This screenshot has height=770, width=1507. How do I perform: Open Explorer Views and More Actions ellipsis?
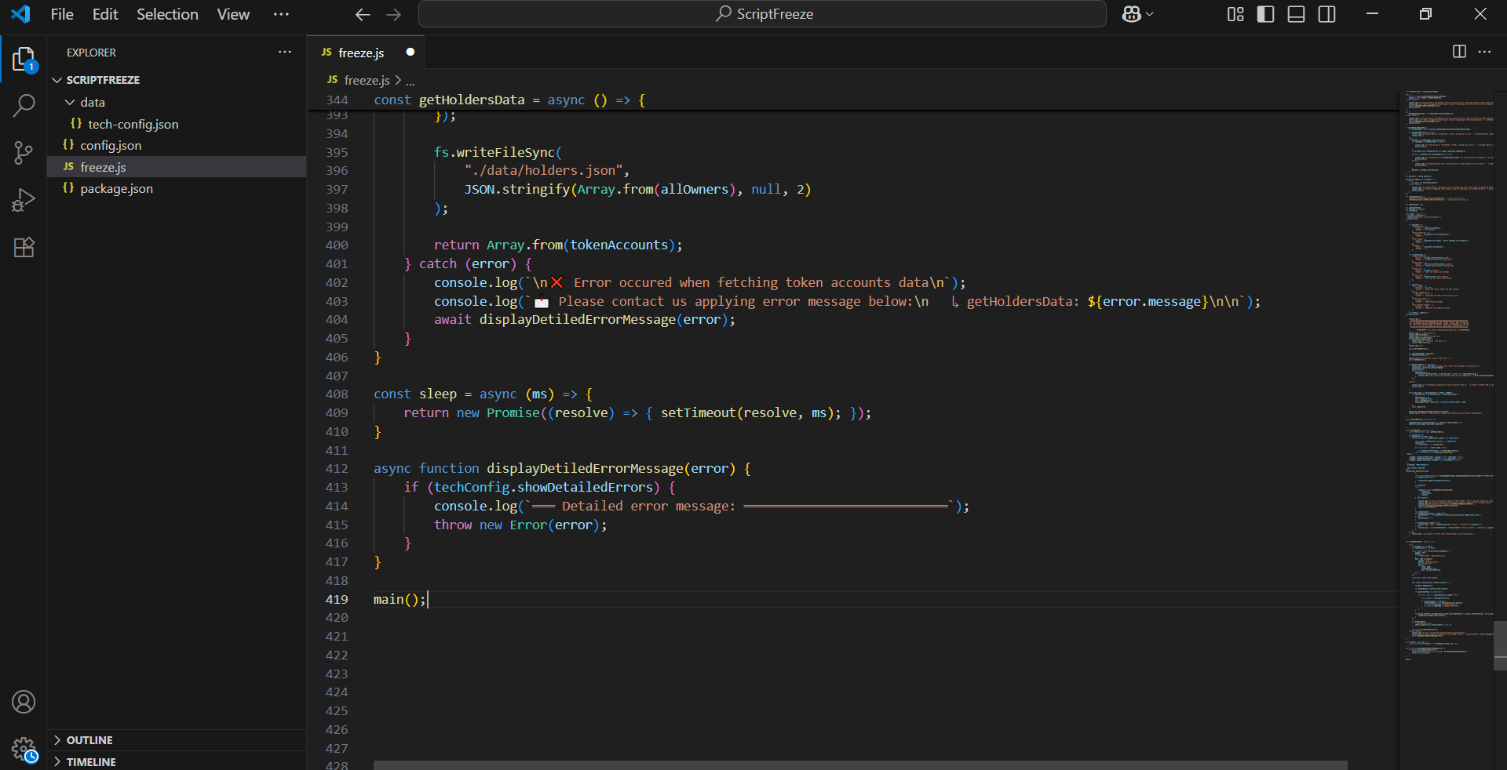click(x=285, y=53)
